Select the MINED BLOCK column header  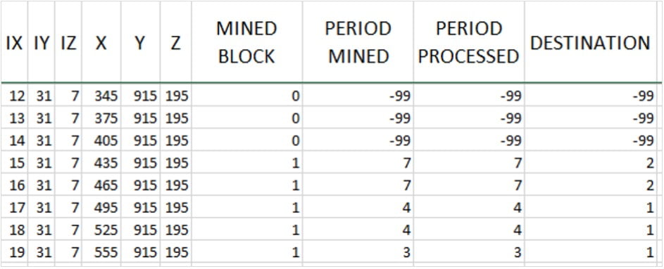[x=247, y=42]
